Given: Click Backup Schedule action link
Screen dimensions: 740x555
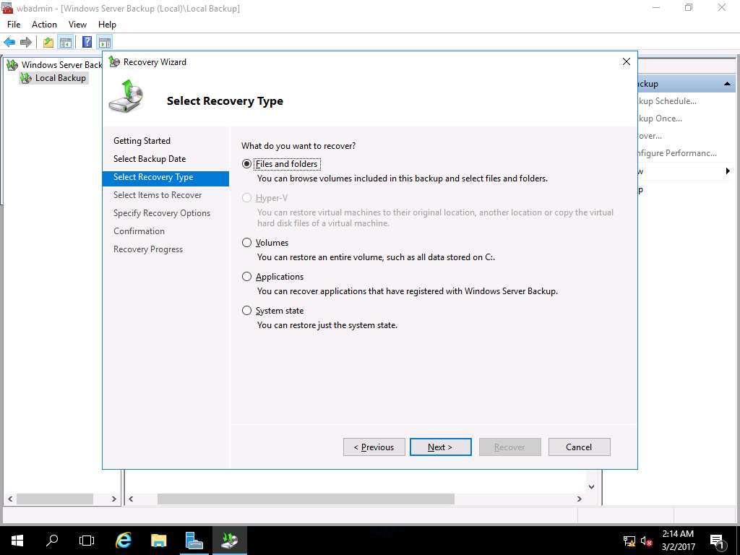Looking at the screenshot, I should click(x=667, y=101).
